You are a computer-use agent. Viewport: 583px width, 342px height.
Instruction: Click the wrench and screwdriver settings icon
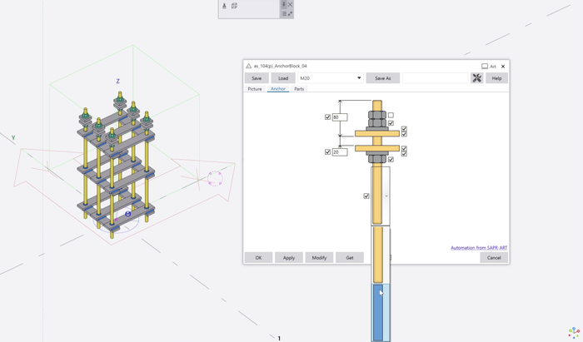477,78
